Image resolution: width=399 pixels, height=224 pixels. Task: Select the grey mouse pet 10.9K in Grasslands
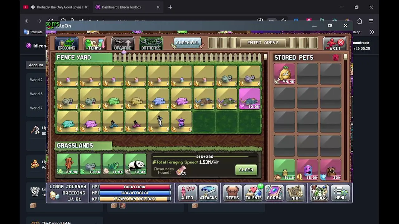[90, 164]
